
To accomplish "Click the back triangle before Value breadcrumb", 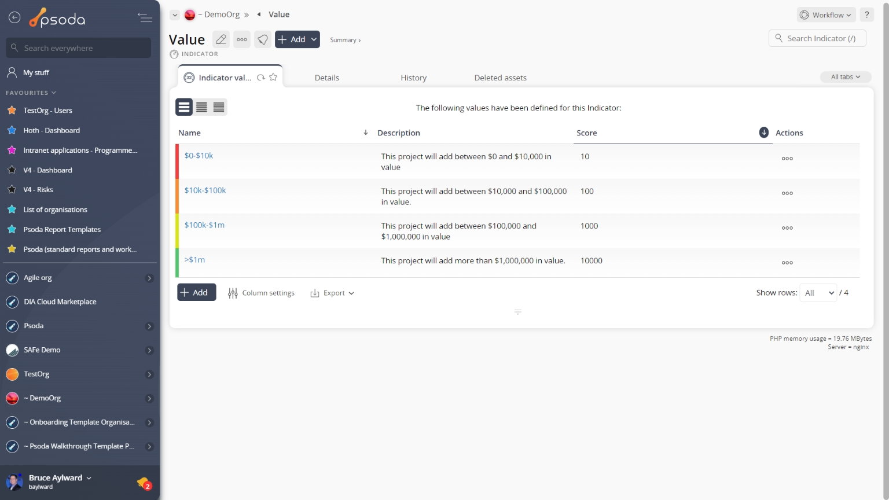I will click(259, 14).
